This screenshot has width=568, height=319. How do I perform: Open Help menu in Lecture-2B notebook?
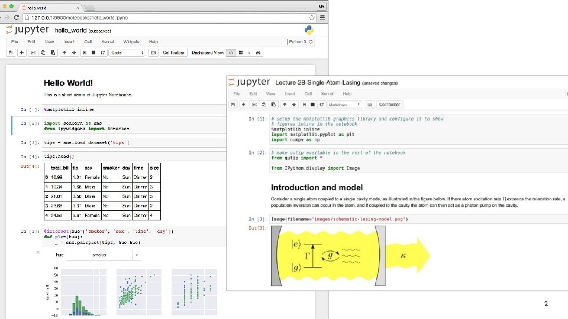(x=347, y=94)
